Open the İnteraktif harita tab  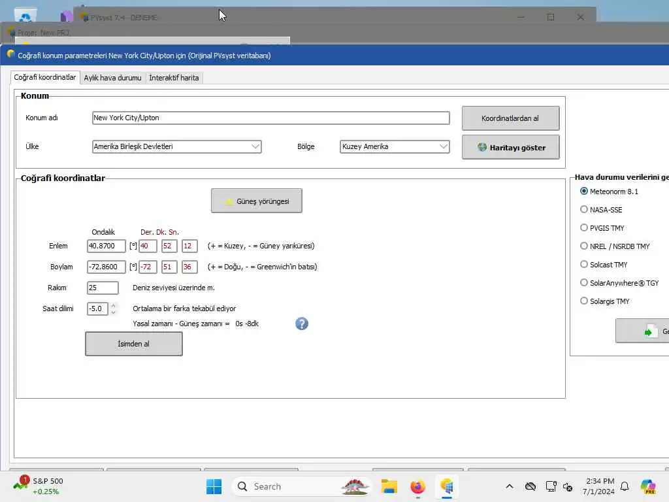coord(174,78)
